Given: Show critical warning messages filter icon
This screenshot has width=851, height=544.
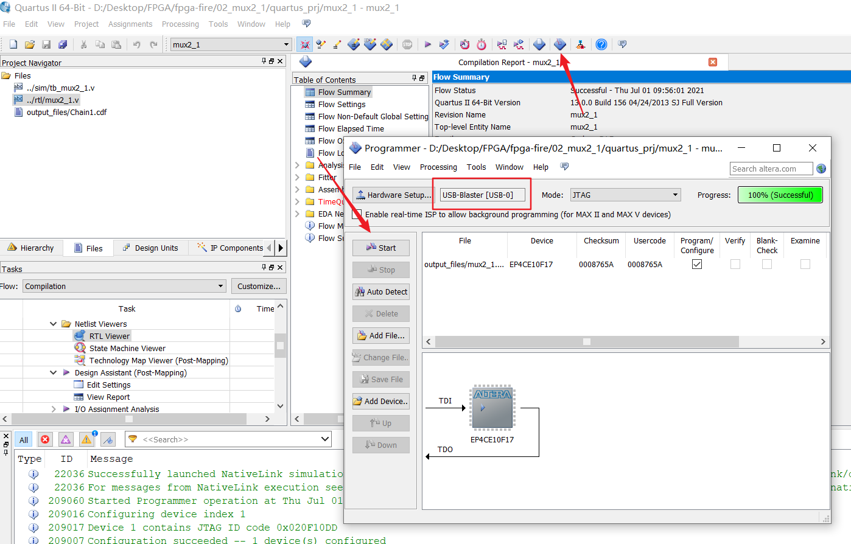Looking at the screenshot, I should 66,439.
